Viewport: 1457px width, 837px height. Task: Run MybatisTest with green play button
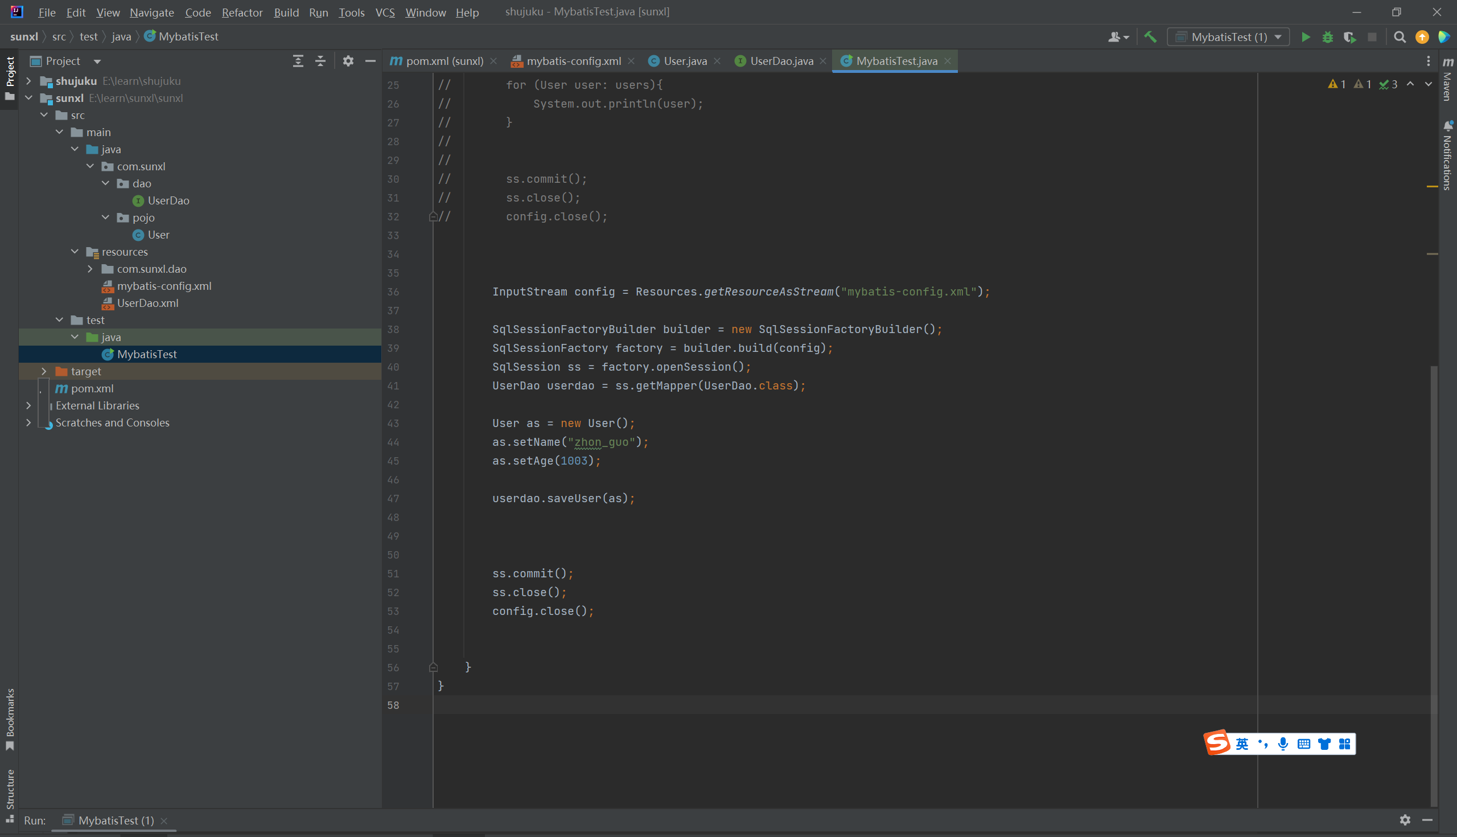pos(1306,38)
